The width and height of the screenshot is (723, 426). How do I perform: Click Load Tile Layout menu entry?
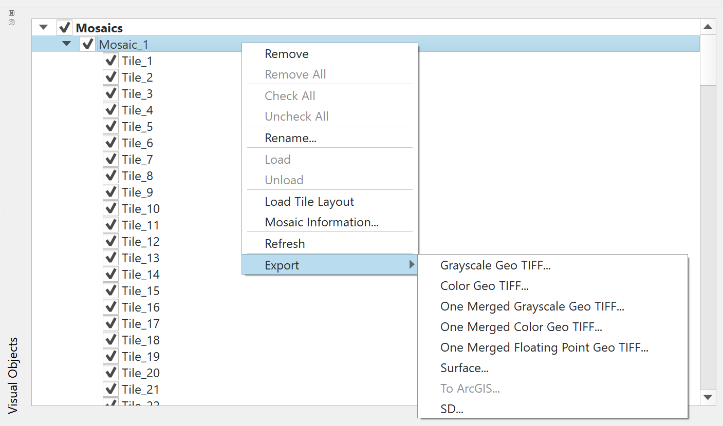pyautogui.click(x=309, y=202)
